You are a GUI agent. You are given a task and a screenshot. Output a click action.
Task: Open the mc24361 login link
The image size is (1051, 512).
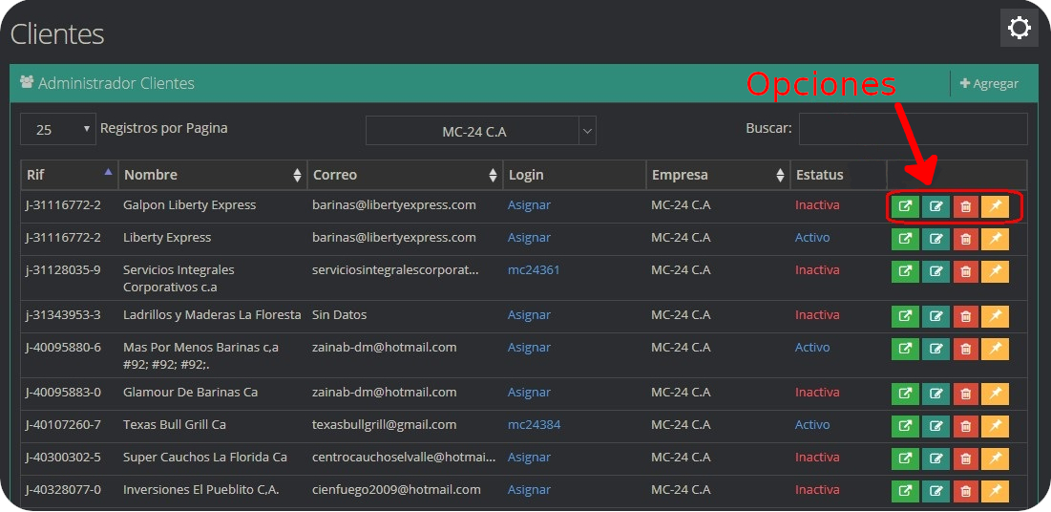[x=534, y=270]
